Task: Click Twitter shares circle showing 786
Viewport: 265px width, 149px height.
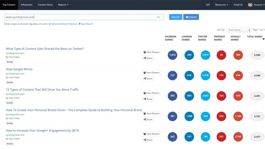Action: pos(205,137)
